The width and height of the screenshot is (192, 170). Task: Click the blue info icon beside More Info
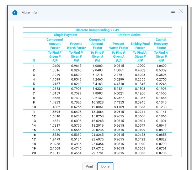click(x=15, y=13)
